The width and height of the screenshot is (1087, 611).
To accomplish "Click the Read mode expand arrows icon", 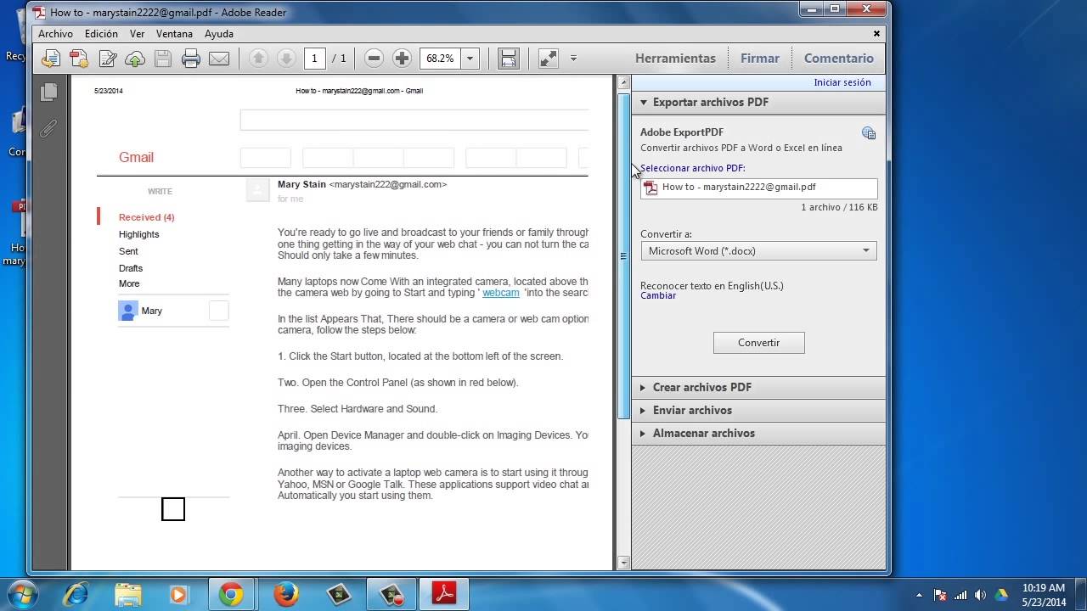I will [x=549, y=59].
